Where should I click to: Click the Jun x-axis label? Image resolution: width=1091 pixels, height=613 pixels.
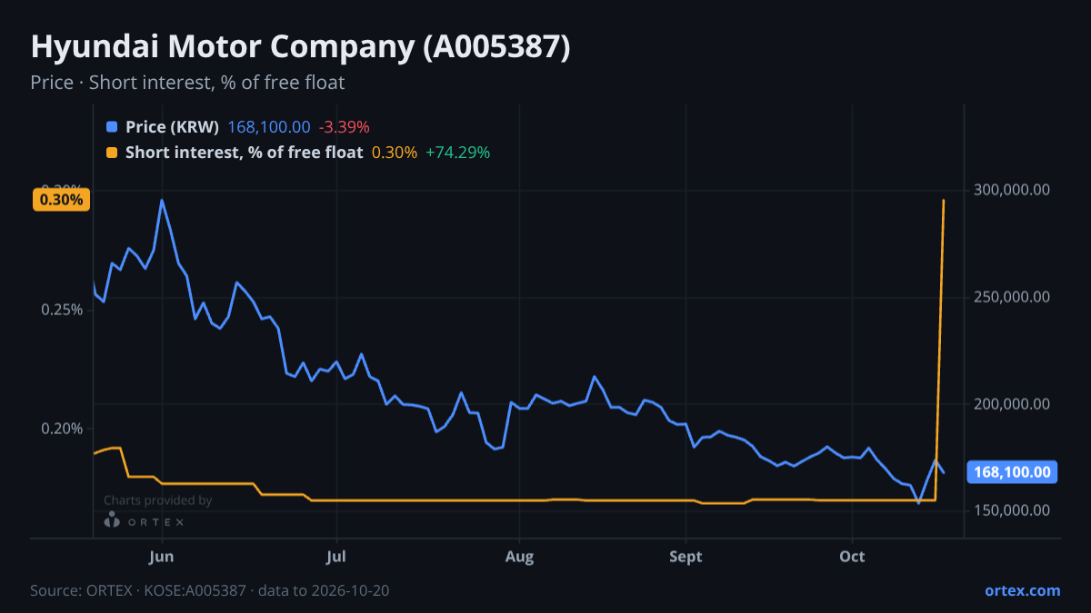click(162, 557)
